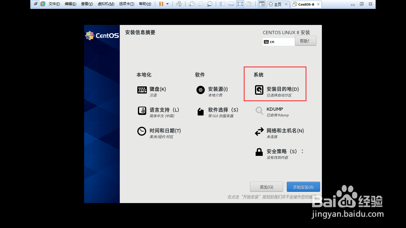The height and width of the screenshot is (228, 406).
Task: Open the 编辑(E) menu
Action: tap(70, 4)
